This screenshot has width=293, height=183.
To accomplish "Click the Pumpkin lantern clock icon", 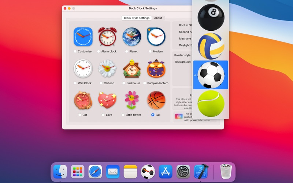I will (156, 68).
